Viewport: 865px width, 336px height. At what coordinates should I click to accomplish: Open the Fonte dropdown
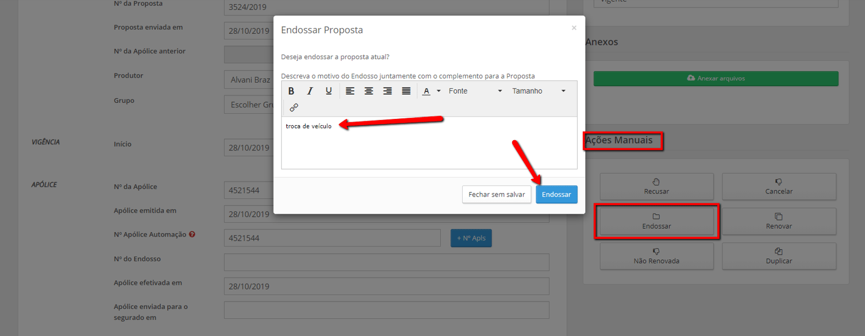(475, 91)
